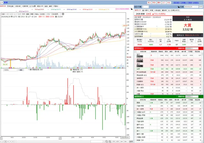Switch to the 主力地圖 tab
This screenshot has height=143, width=204.
pos(33,6)
